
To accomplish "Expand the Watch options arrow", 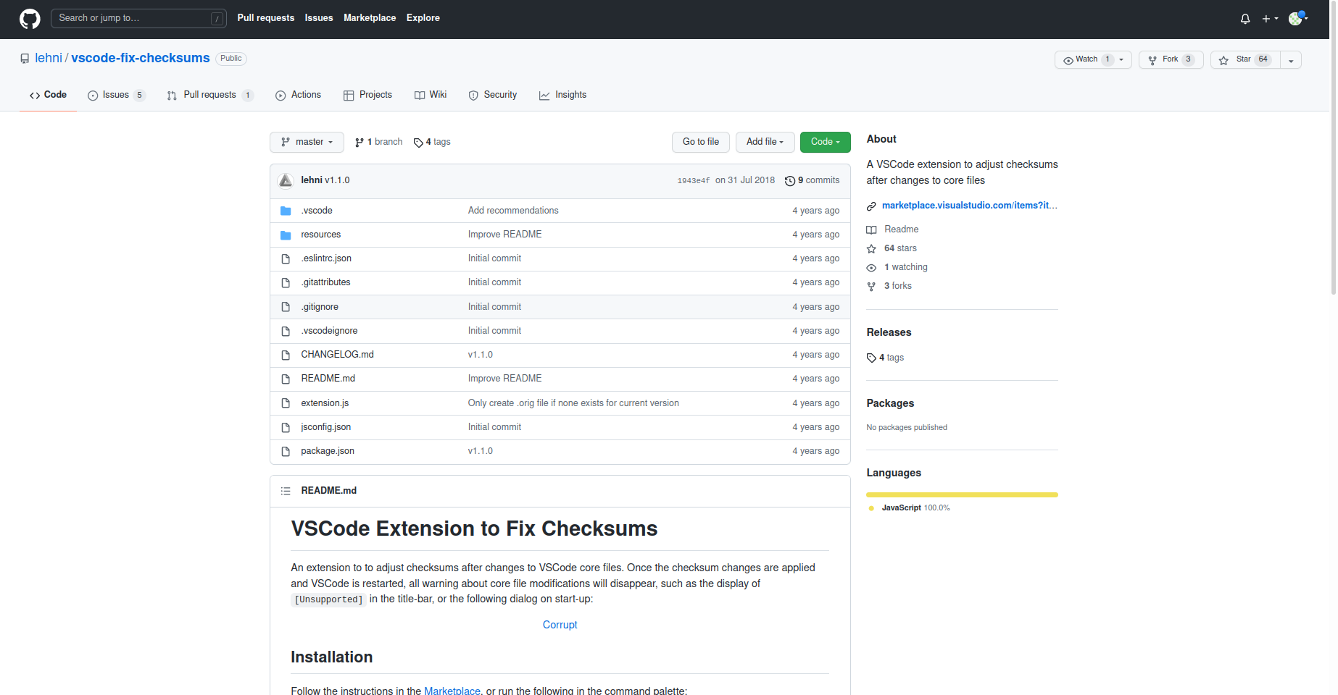I will (x=1121, y=59).
